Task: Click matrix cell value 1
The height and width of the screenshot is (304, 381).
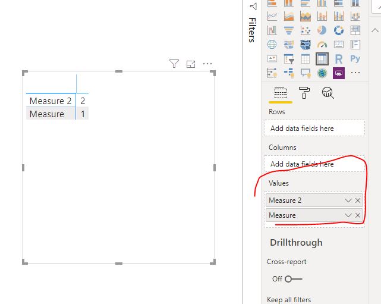Action: 83,114
